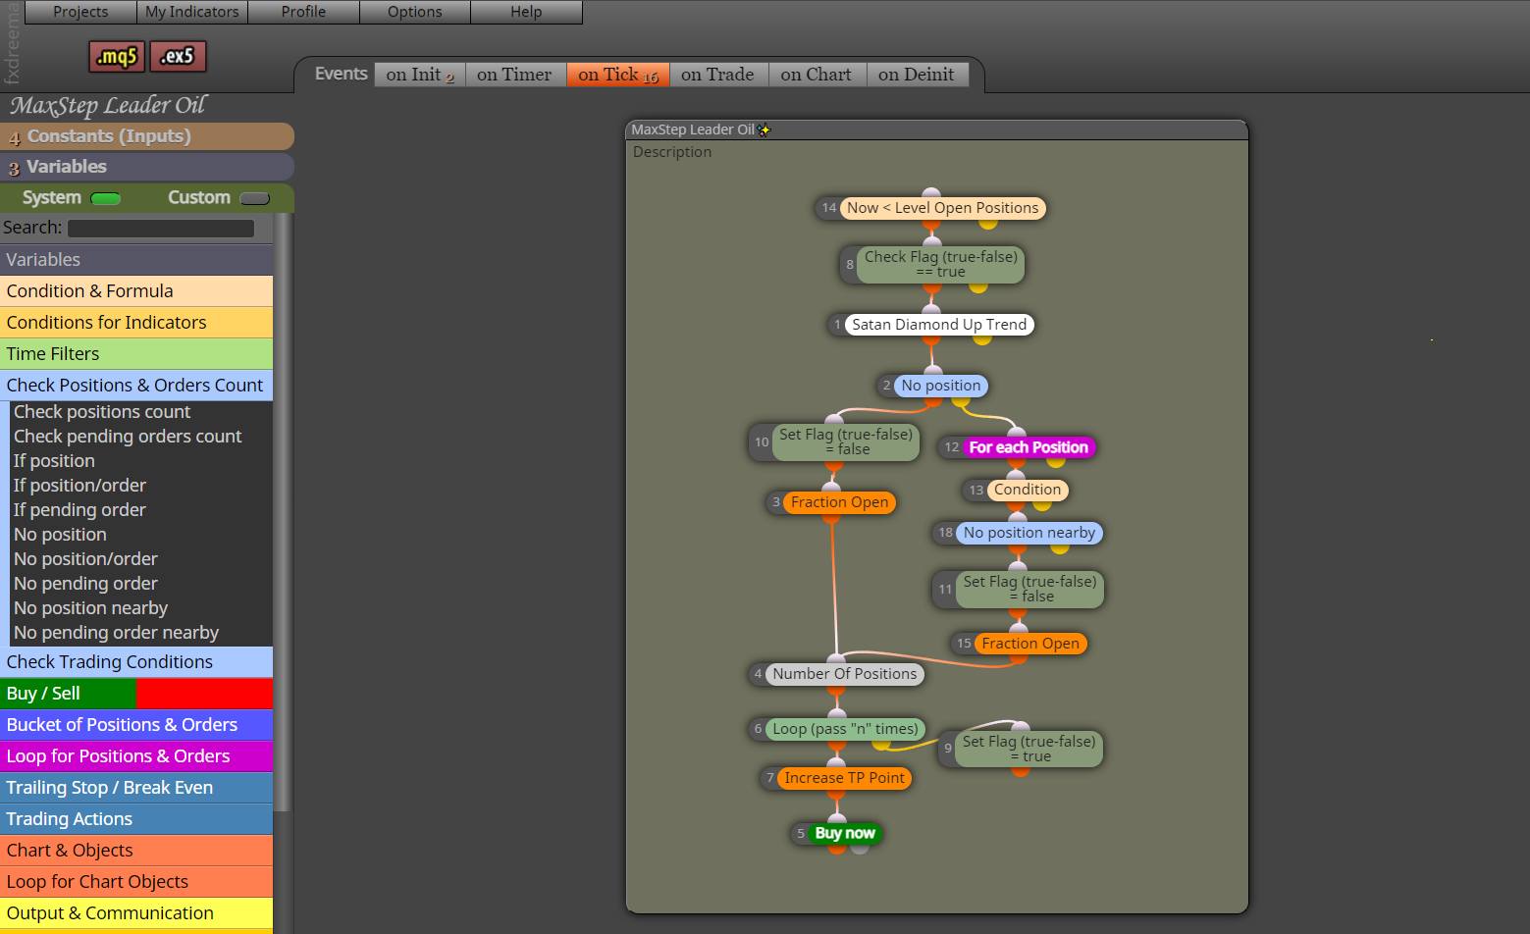
Task: Select the Satan Diamond Up Trend block
Action: tap(938, 325)
